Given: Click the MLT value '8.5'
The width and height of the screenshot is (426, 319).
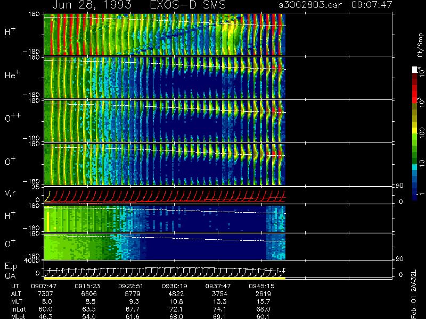Looking at the screenshot, I should coord(91,301).
